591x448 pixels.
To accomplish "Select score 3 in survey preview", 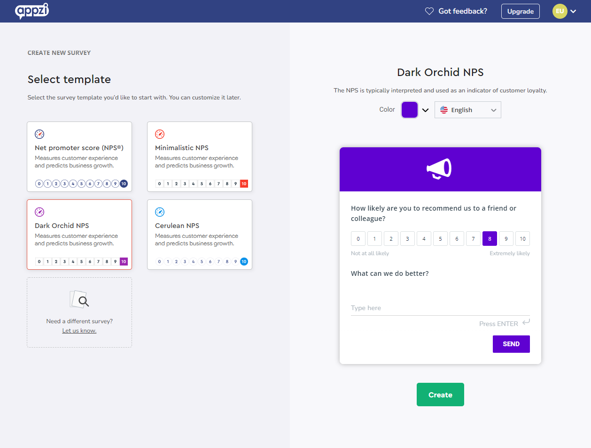I will (x=407, y=239).
